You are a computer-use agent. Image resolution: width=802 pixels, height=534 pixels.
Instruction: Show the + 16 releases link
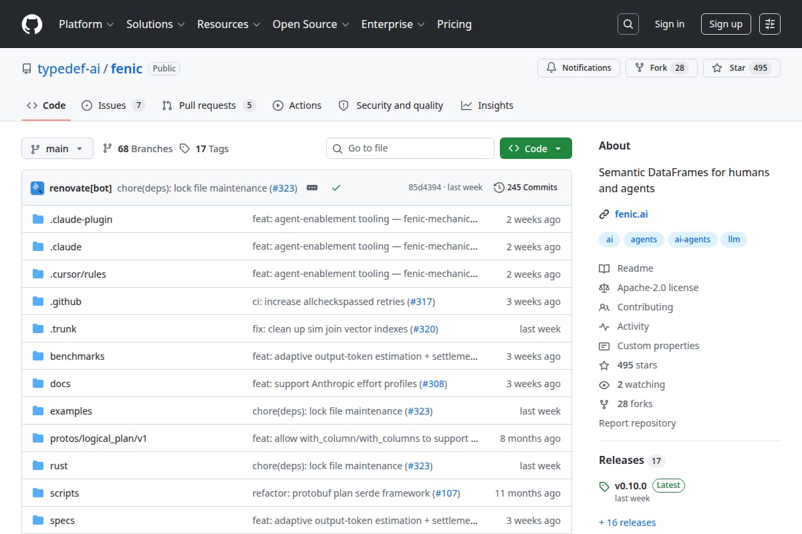pos(628,523)
